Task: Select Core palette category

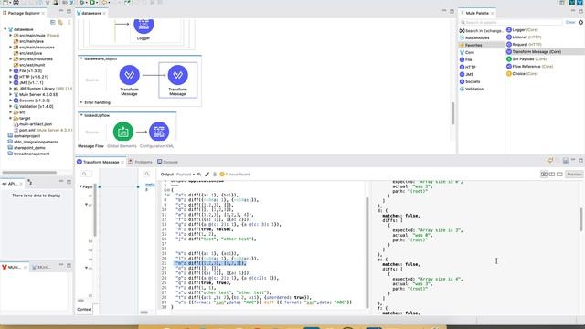Action: tap(467, 53)
